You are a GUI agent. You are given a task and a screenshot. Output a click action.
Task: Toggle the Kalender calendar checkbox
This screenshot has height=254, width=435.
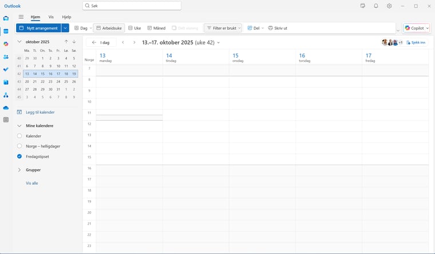tap(19, 136)
